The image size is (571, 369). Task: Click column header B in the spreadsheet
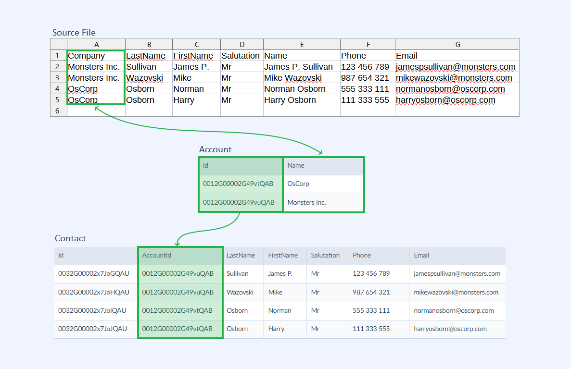[x=149, y=44]
